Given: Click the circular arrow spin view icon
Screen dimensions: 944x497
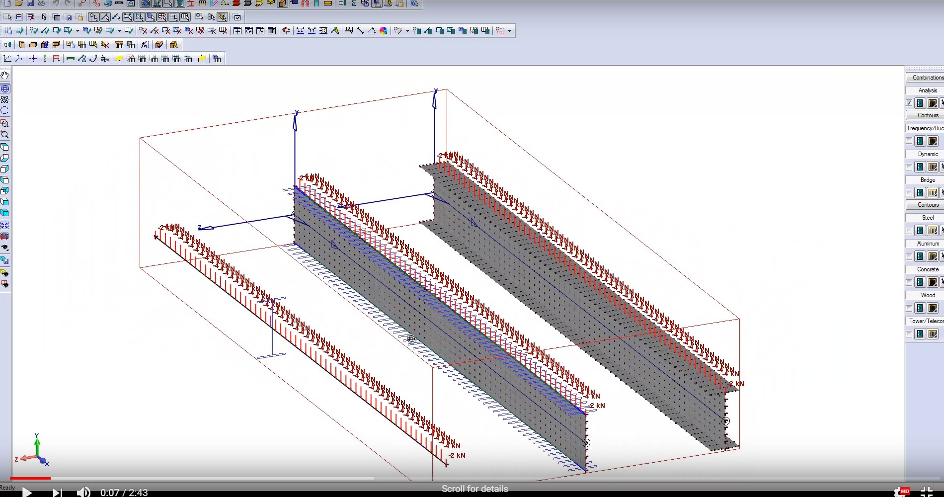Looking at the screenshot, I should click(x=5, y=111).
